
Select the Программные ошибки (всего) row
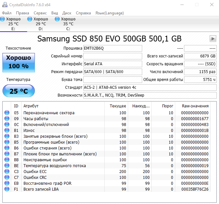pos(107,142)
